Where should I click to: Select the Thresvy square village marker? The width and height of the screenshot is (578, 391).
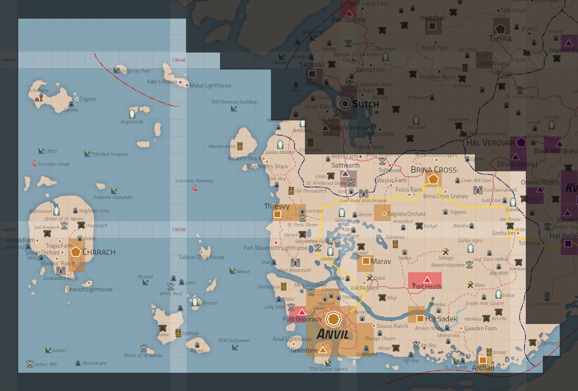coord(277,215)
